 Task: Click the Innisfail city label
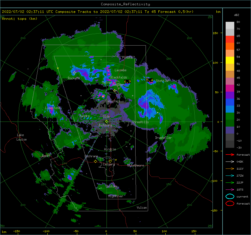(x=113, y=101)
